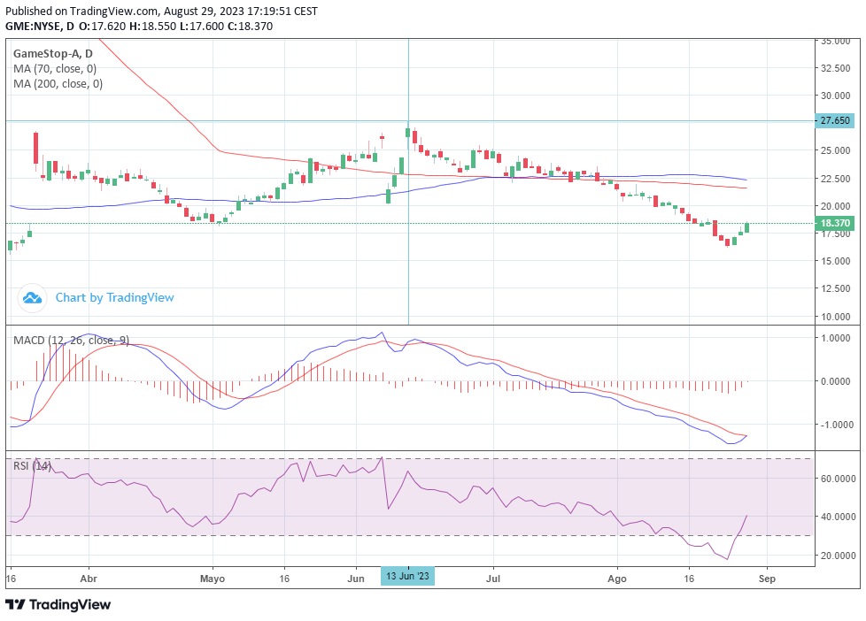The width and height of the screenshot is (866, 621).
Task: Click the RSI (14) indicator label
Action: click(32, 466)
